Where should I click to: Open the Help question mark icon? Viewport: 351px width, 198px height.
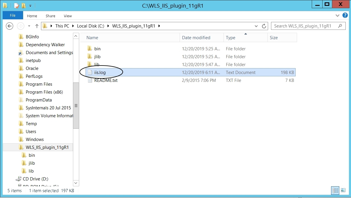click(345, 16)
